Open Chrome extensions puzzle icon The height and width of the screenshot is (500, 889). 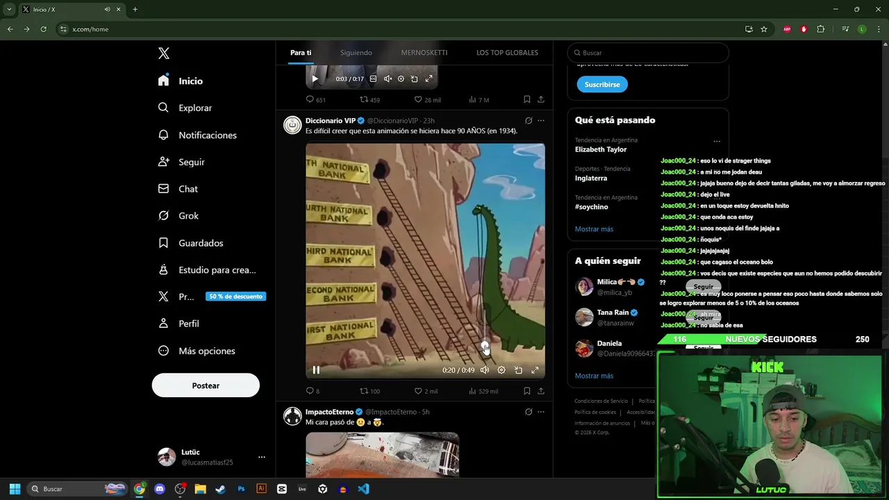pos(821,29)
